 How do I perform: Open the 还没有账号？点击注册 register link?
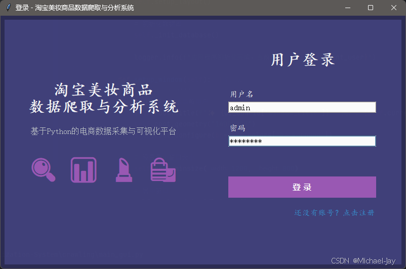pos(334,212)
